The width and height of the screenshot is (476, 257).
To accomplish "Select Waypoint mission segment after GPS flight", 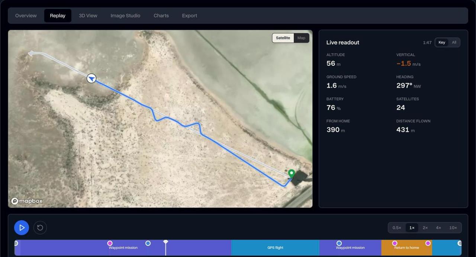I will (350, 248).
